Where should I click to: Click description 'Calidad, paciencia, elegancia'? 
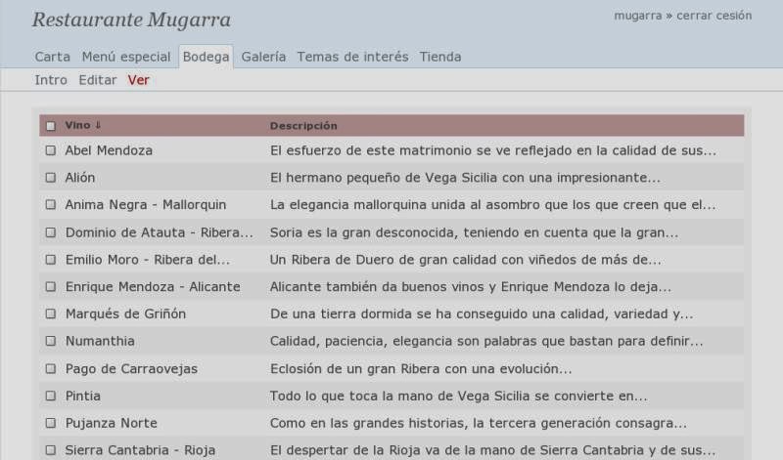click(486, 342)
